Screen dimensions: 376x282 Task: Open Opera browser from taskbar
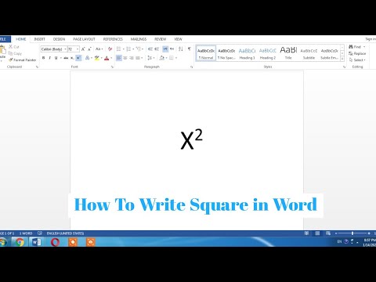(55, 242)
